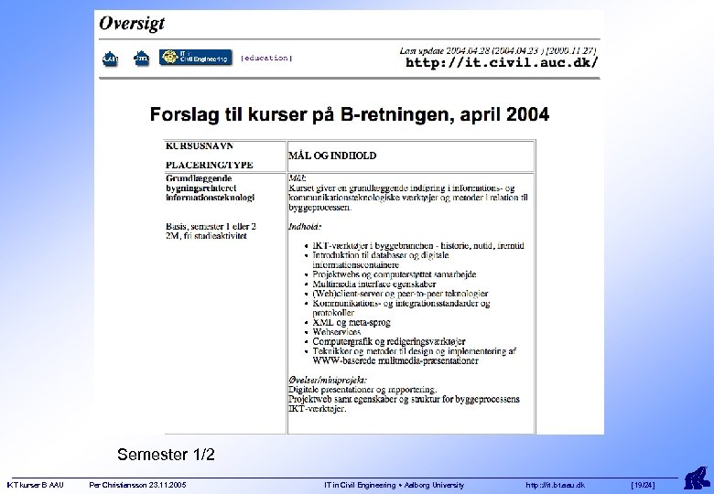Click the house icon beside the banner

tap(141, 59)
